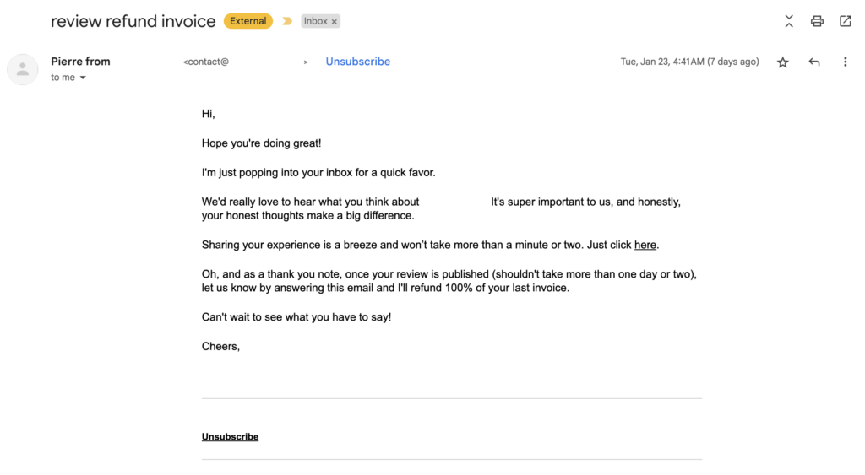Toggle the yellow importance marker
The width and height of the screenshot is (865, 475).
click(x=287, y=21)
